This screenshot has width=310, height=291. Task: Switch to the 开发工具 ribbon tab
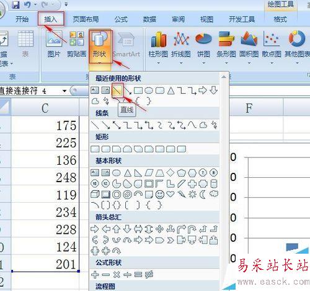(242, 19)
